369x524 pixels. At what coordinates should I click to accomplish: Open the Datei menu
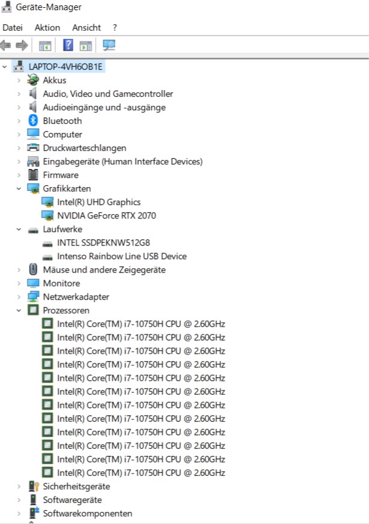coord(13,28)
